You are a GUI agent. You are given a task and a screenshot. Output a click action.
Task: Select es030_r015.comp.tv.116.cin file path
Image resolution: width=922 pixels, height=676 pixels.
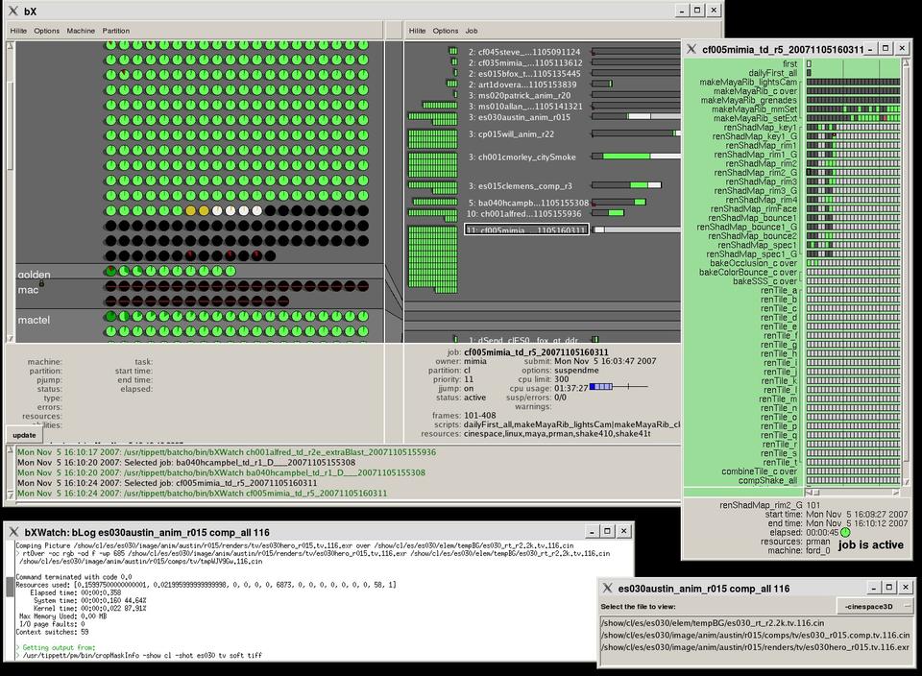pyautogui.click(x=755, y=635)
